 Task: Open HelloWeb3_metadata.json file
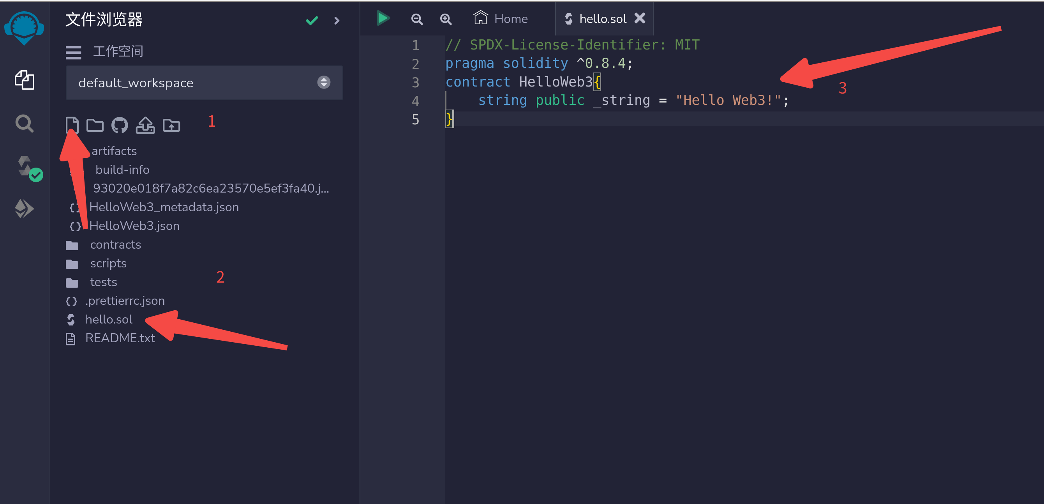click(164, 207)
